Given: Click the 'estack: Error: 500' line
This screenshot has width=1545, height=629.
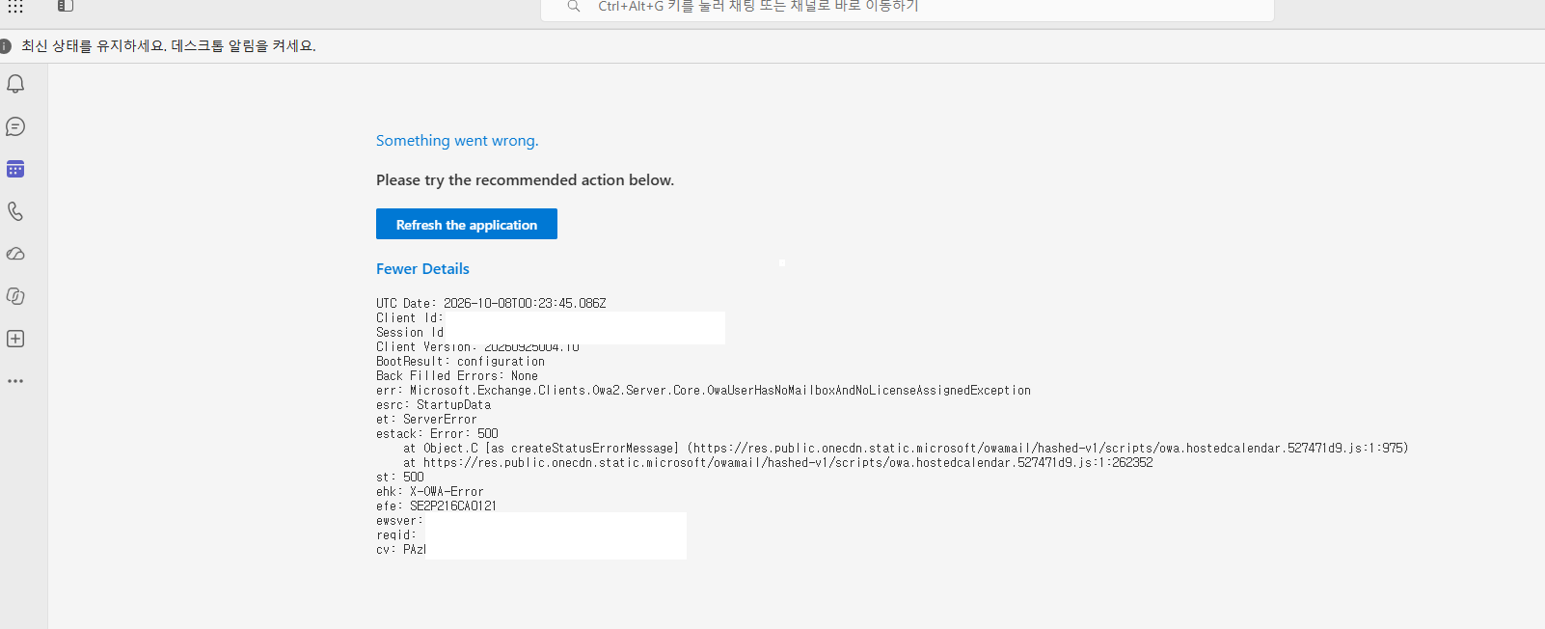Looking at the screenshot, I should tap(437, 434).
